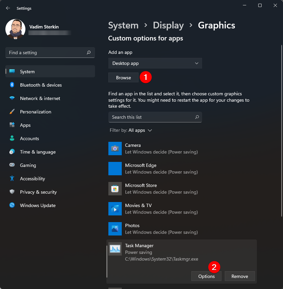Select the Camera list entry name
The width and height of the screenshot is (283, 289).
coord(133,145)
